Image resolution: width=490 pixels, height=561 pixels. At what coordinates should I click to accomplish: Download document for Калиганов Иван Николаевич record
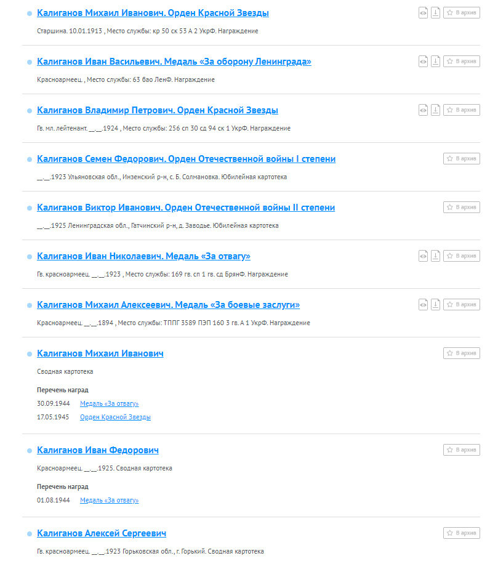[435, 256]
